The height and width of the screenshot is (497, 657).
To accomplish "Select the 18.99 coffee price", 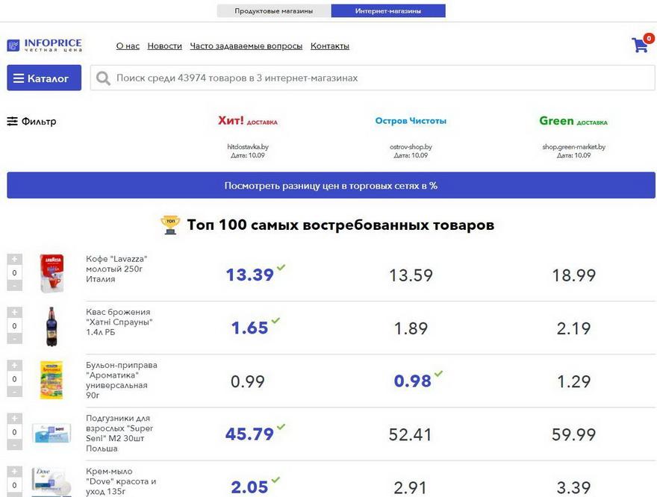I will tap(573, 275).
